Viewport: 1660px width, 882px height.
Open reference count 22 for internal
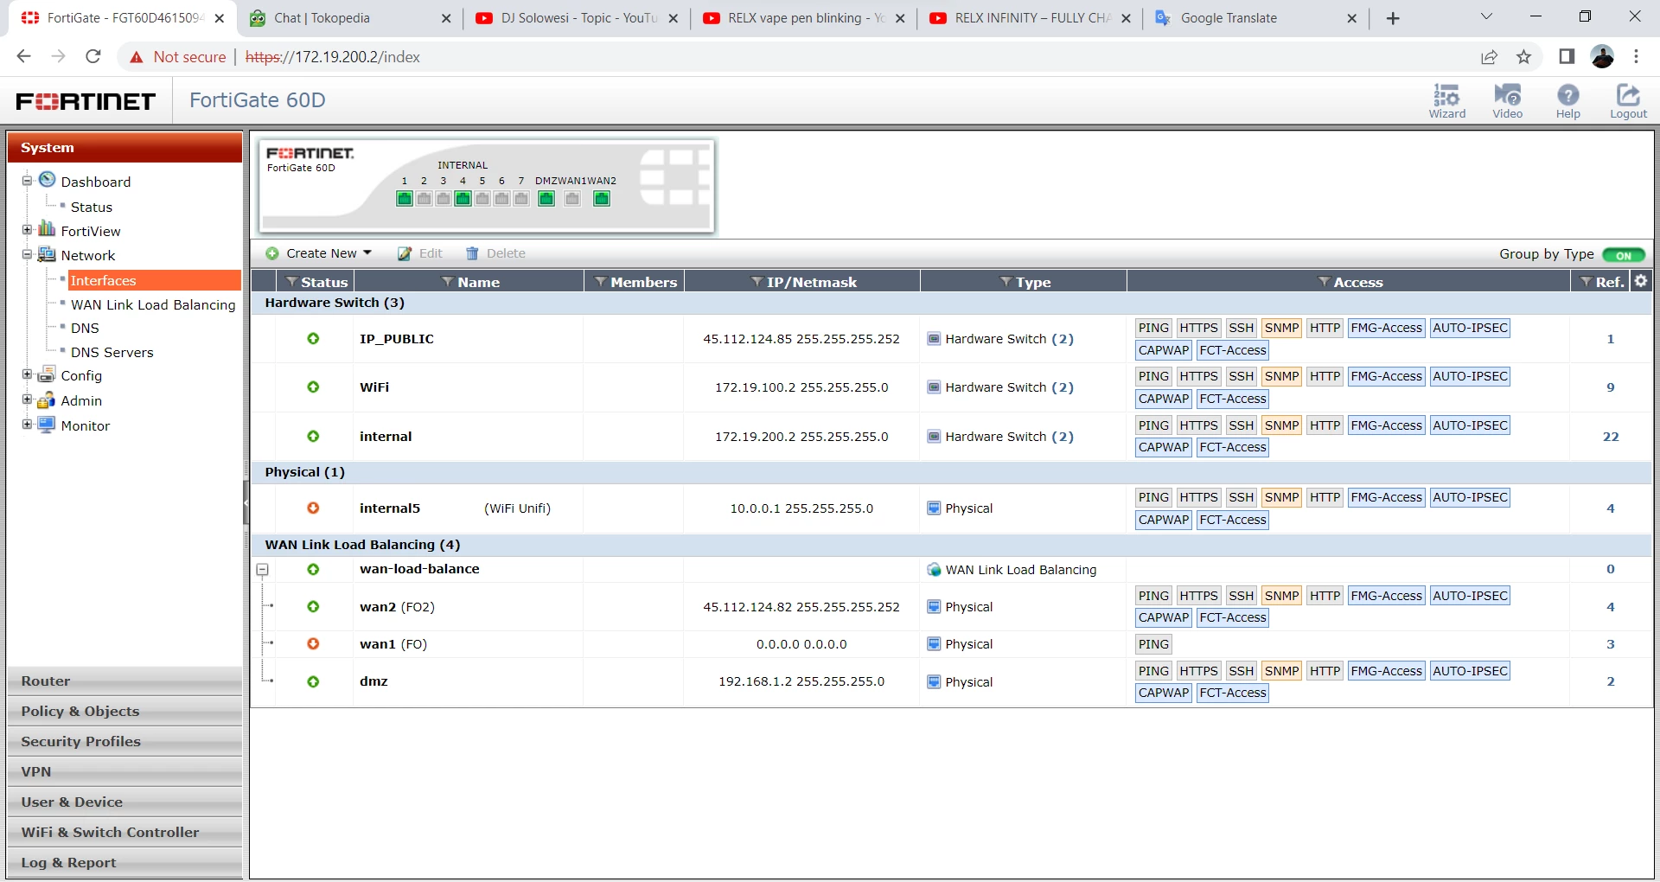[1611, 437]
